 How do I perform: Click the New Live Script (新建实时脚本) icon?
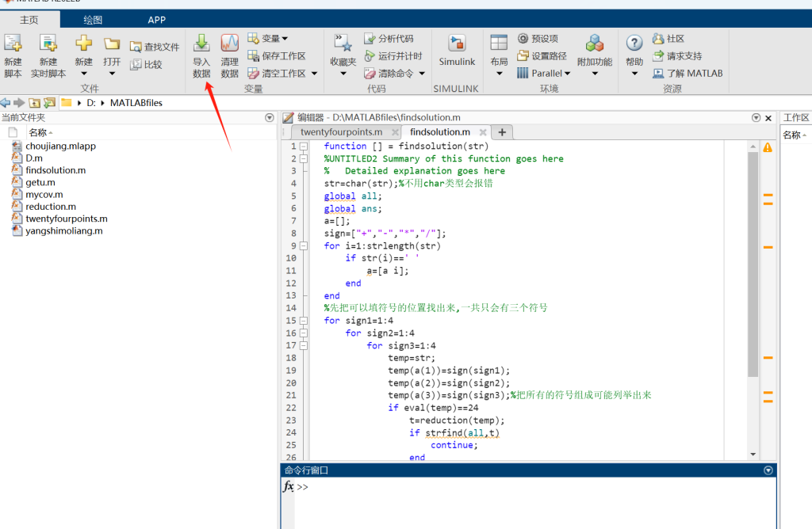tap(48, 44)
